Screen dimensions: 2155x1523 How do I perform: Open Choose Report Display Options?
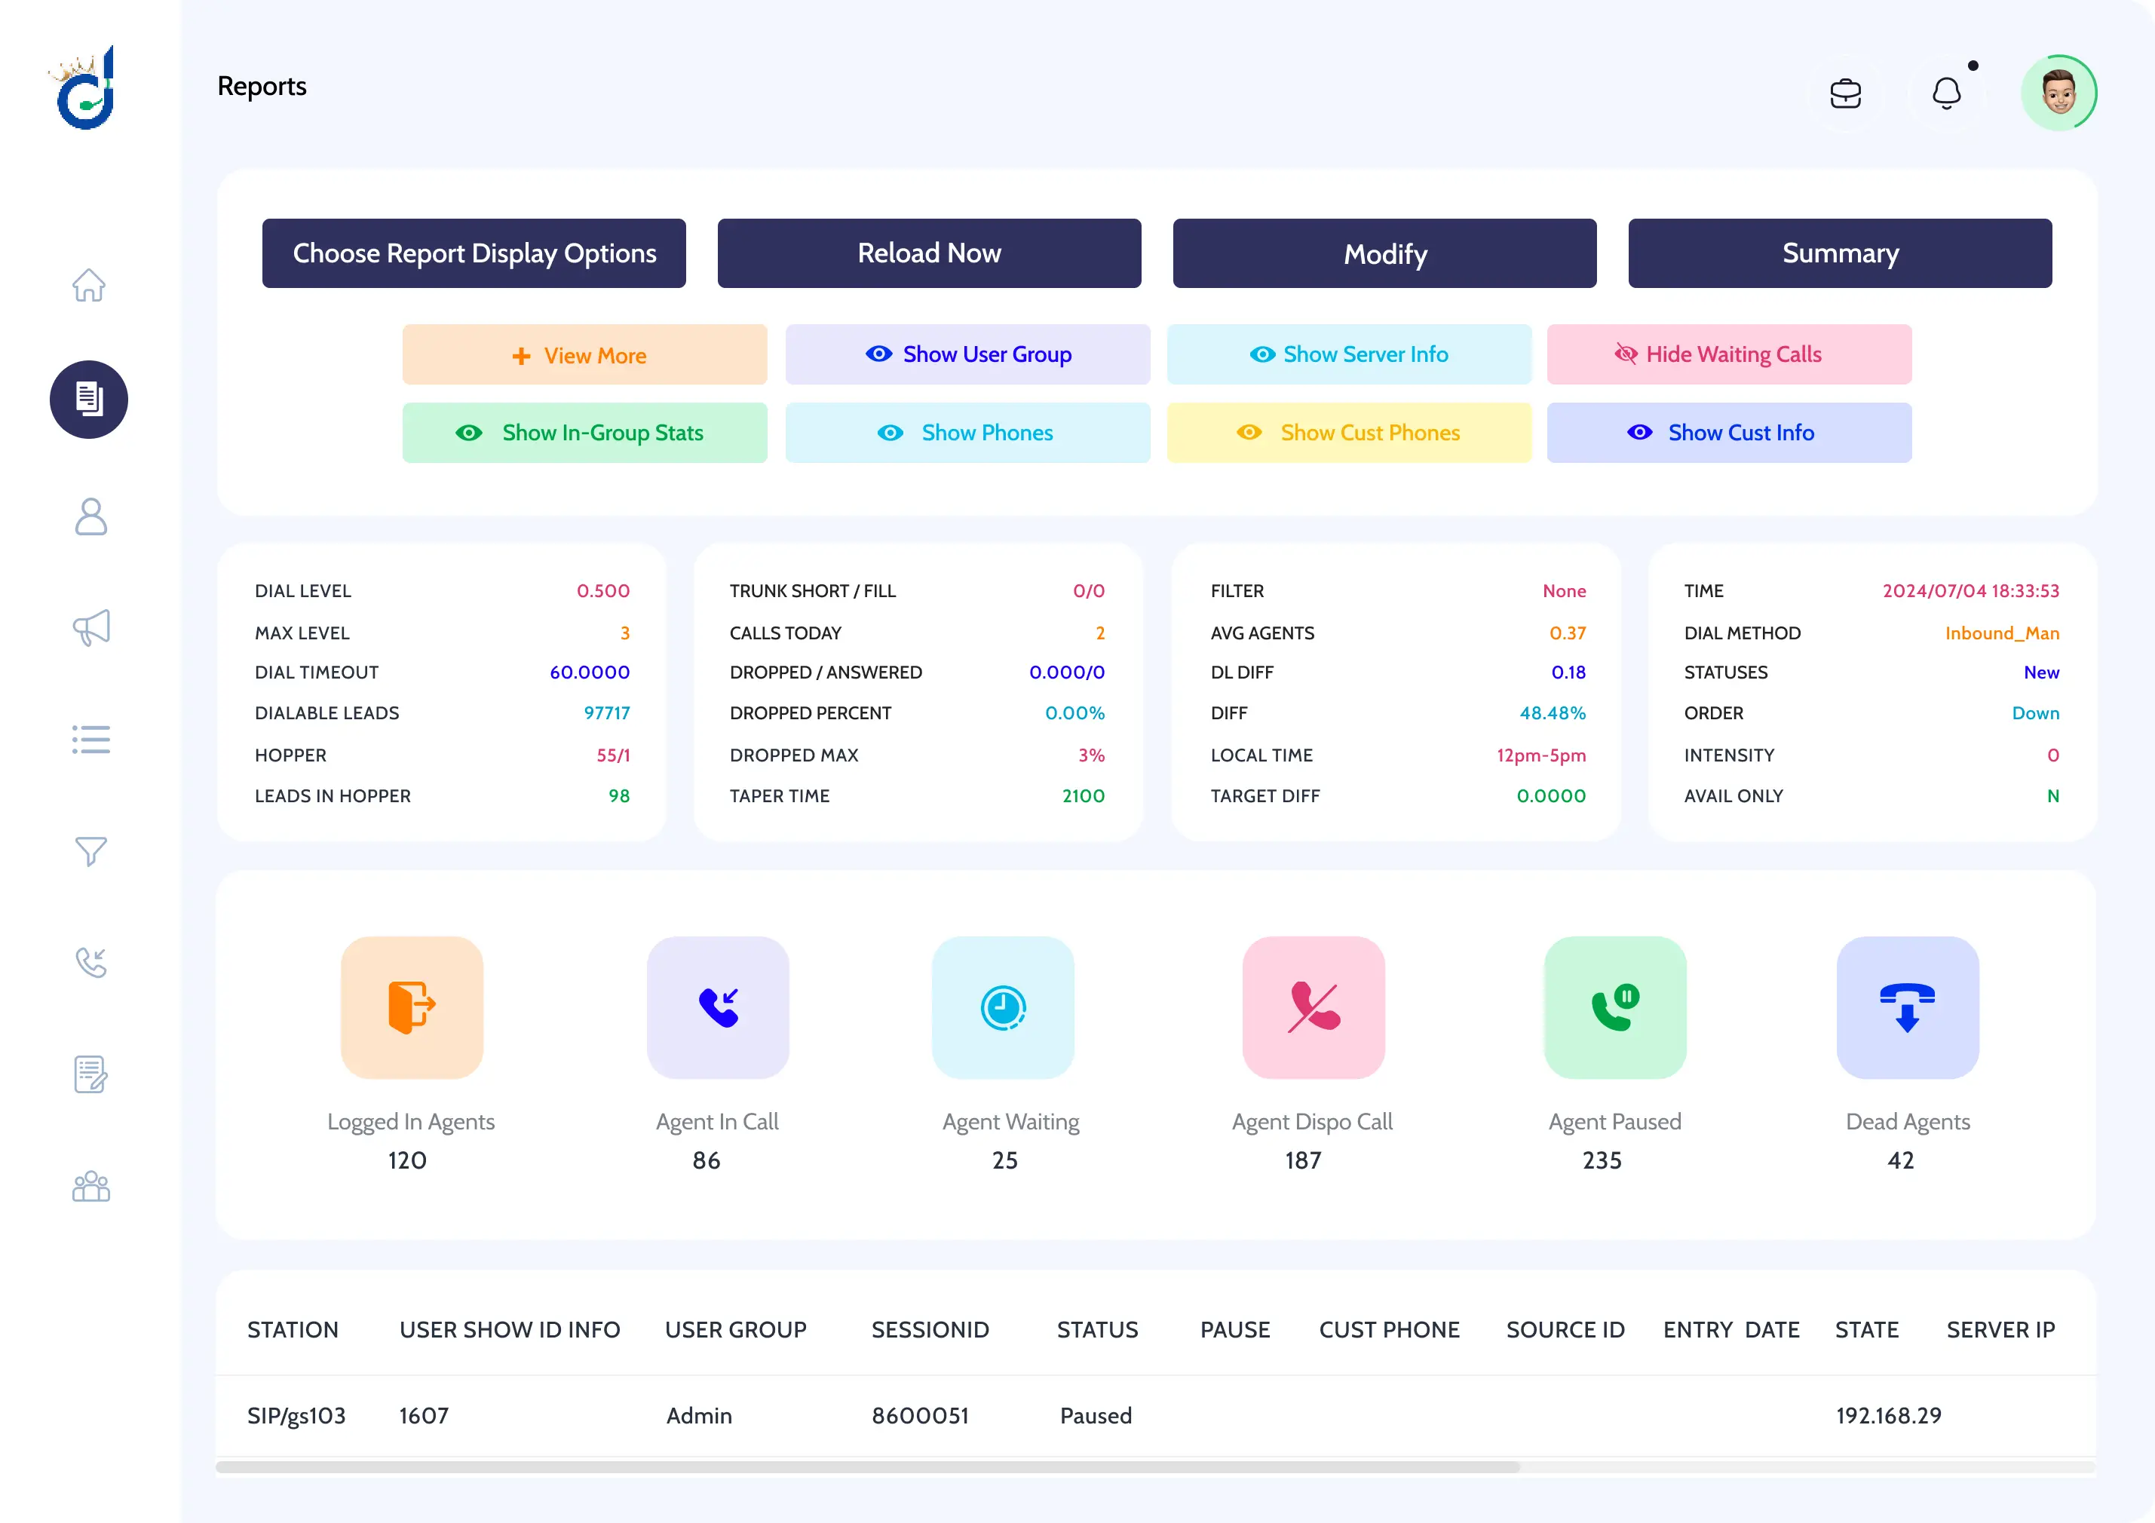[x=474, y=253]
